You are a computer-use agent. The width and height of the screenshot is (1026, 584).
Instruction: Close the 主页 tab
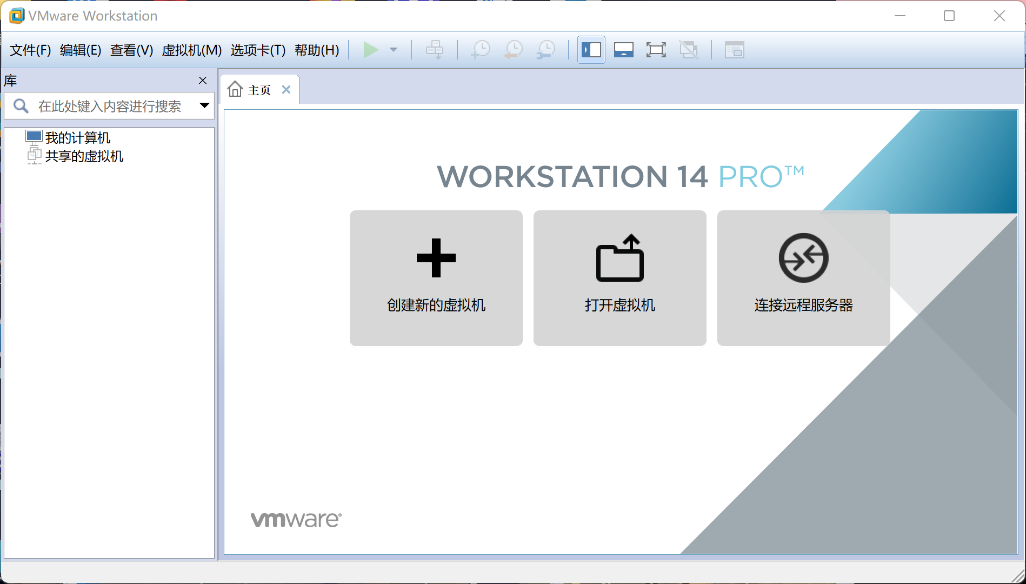(287, 90)
